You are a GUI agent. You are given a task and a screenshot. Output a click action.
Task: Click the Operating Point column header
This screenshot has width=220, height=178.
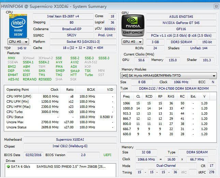tap(22, 90)
